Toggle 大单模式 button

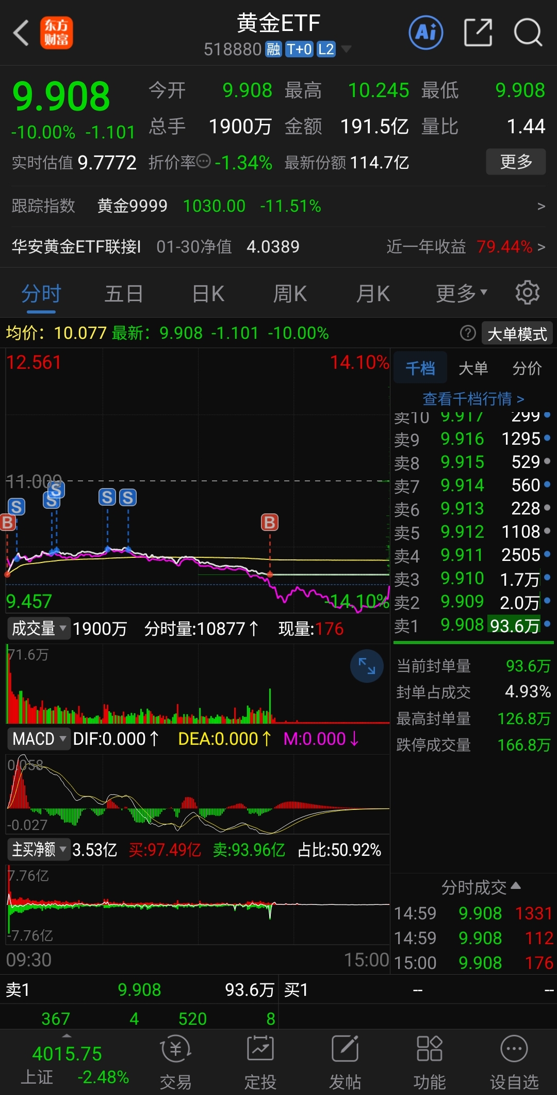point(517,334)
